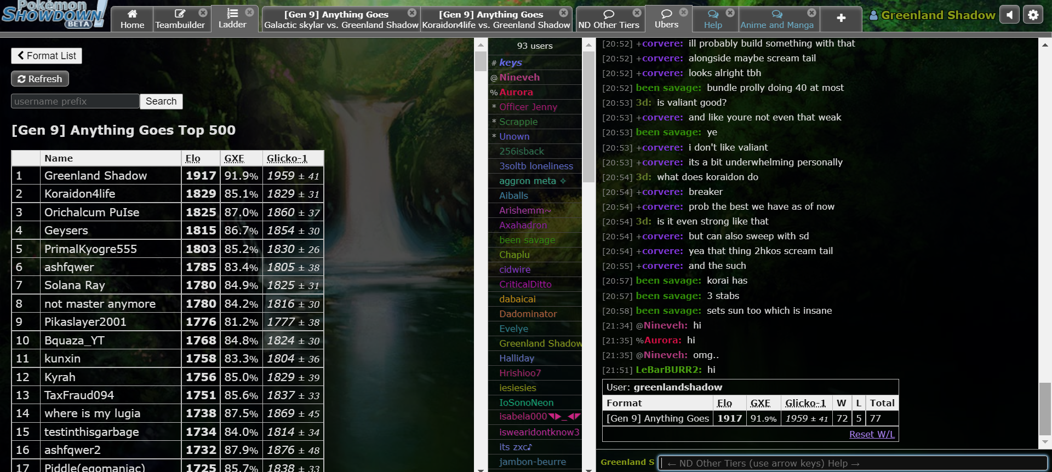Close the Ladder tab
The image size is (1052, 472).
click(249, 12)
